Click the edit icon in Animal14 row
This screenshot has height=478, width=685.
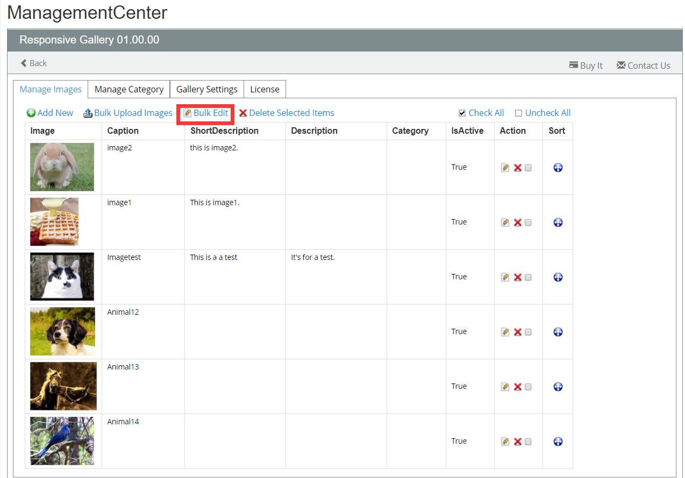[x=505, y=441]
